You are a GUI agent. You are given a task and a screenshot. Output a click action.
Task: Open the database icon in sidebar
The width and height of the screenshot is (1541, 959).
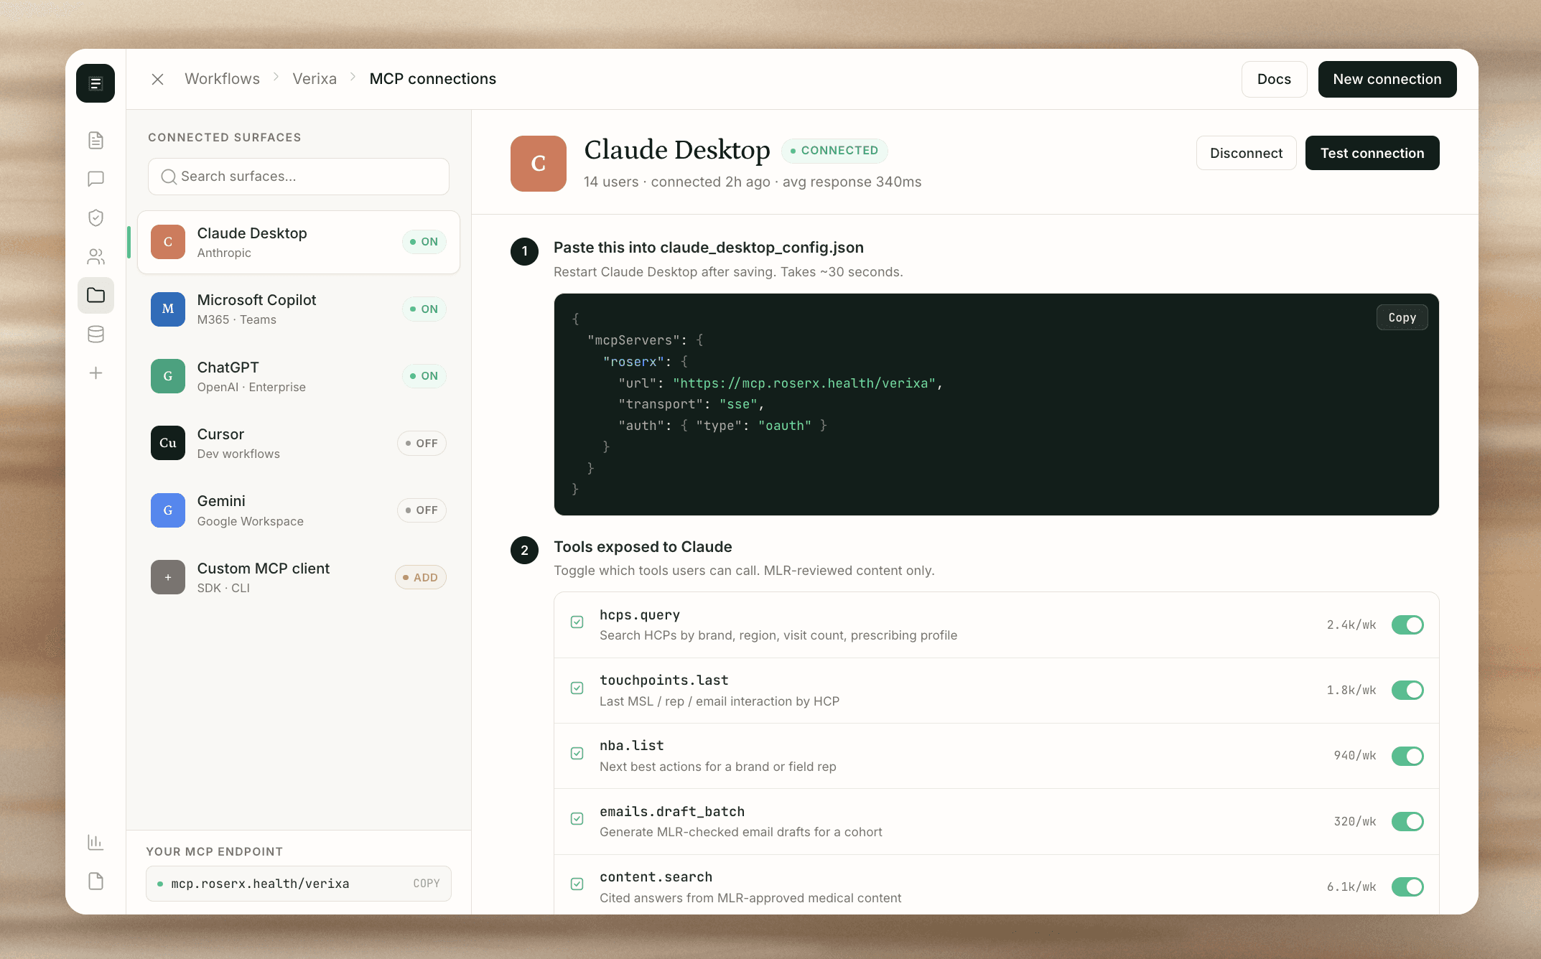point(96,334)
